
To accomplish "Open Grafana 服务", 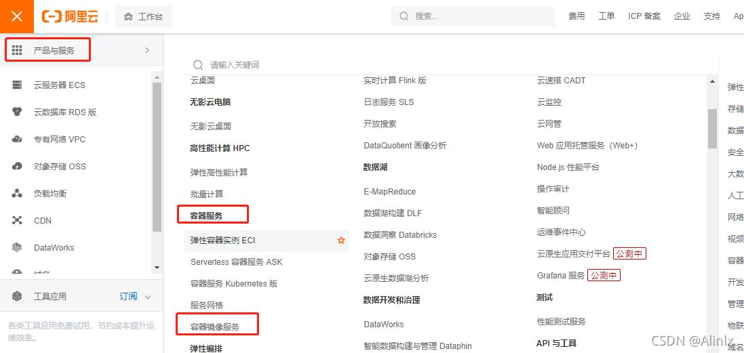I will pyautogui.click(x=561, y=275).
